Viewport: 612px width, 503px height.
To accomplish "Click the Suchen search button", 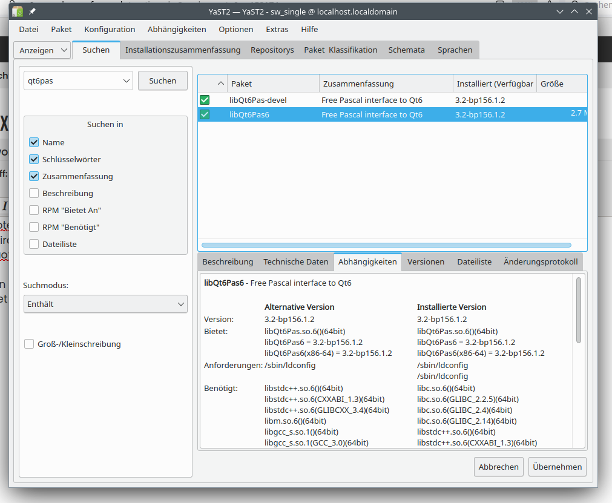I will click(x=163, y=81).
